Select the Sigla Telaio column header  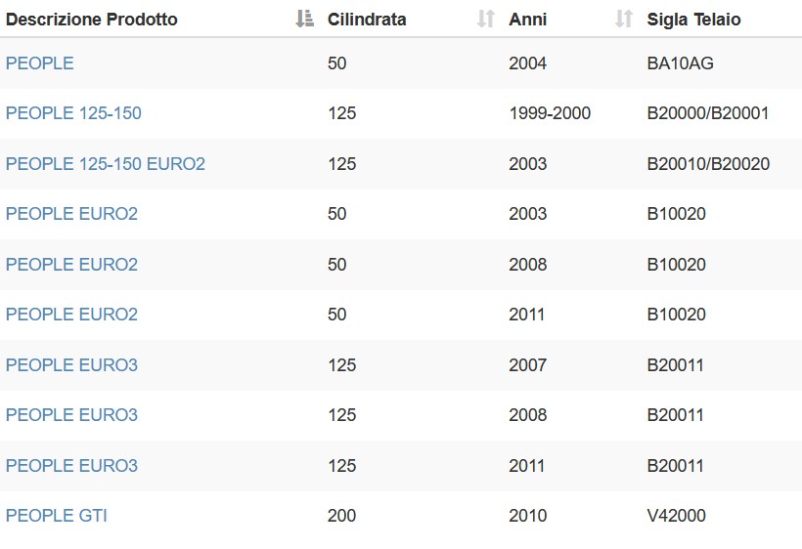pos(693,20)
